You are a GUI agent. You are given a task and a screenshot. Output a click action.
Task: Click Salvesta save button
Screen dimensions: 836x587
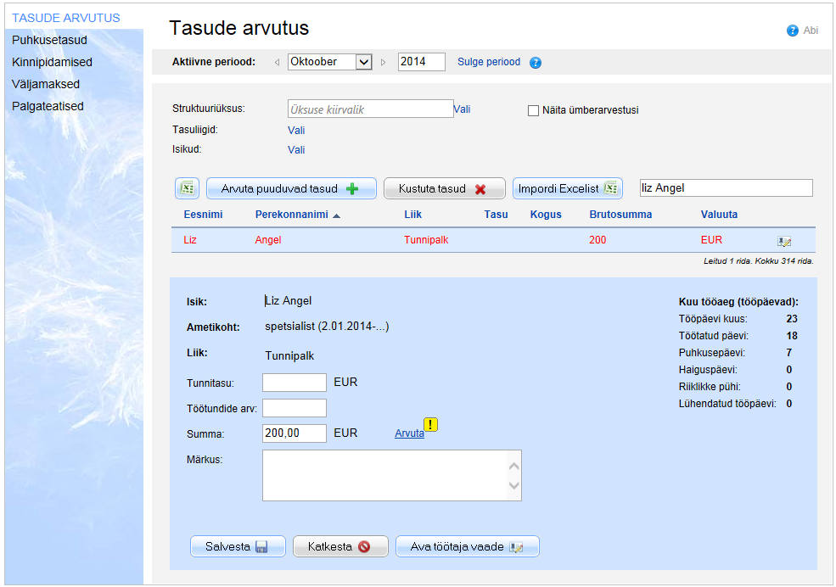click(237, 546)
